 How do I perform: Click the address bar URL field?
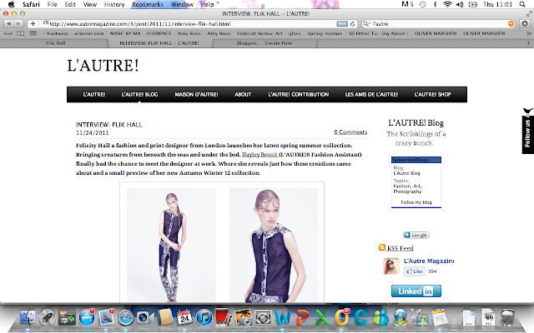tap(191, 24)
